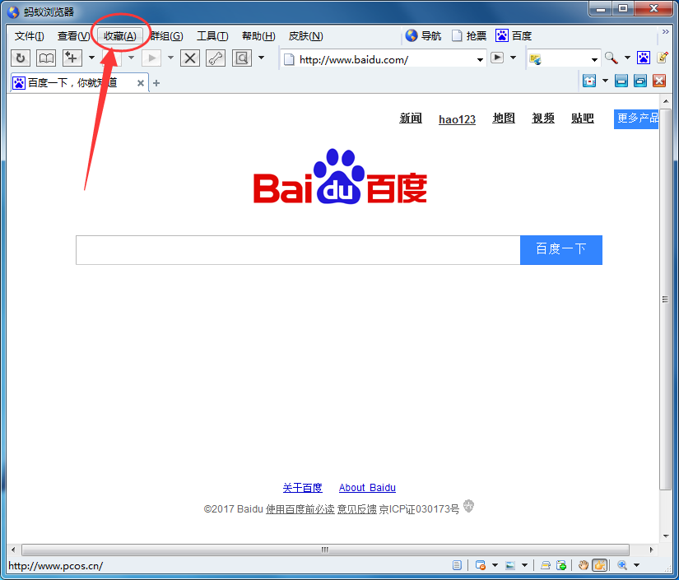This screenshot has width=679, height=580.
Task: Click the magnifier search icon
Action: (x=611, y=58)
